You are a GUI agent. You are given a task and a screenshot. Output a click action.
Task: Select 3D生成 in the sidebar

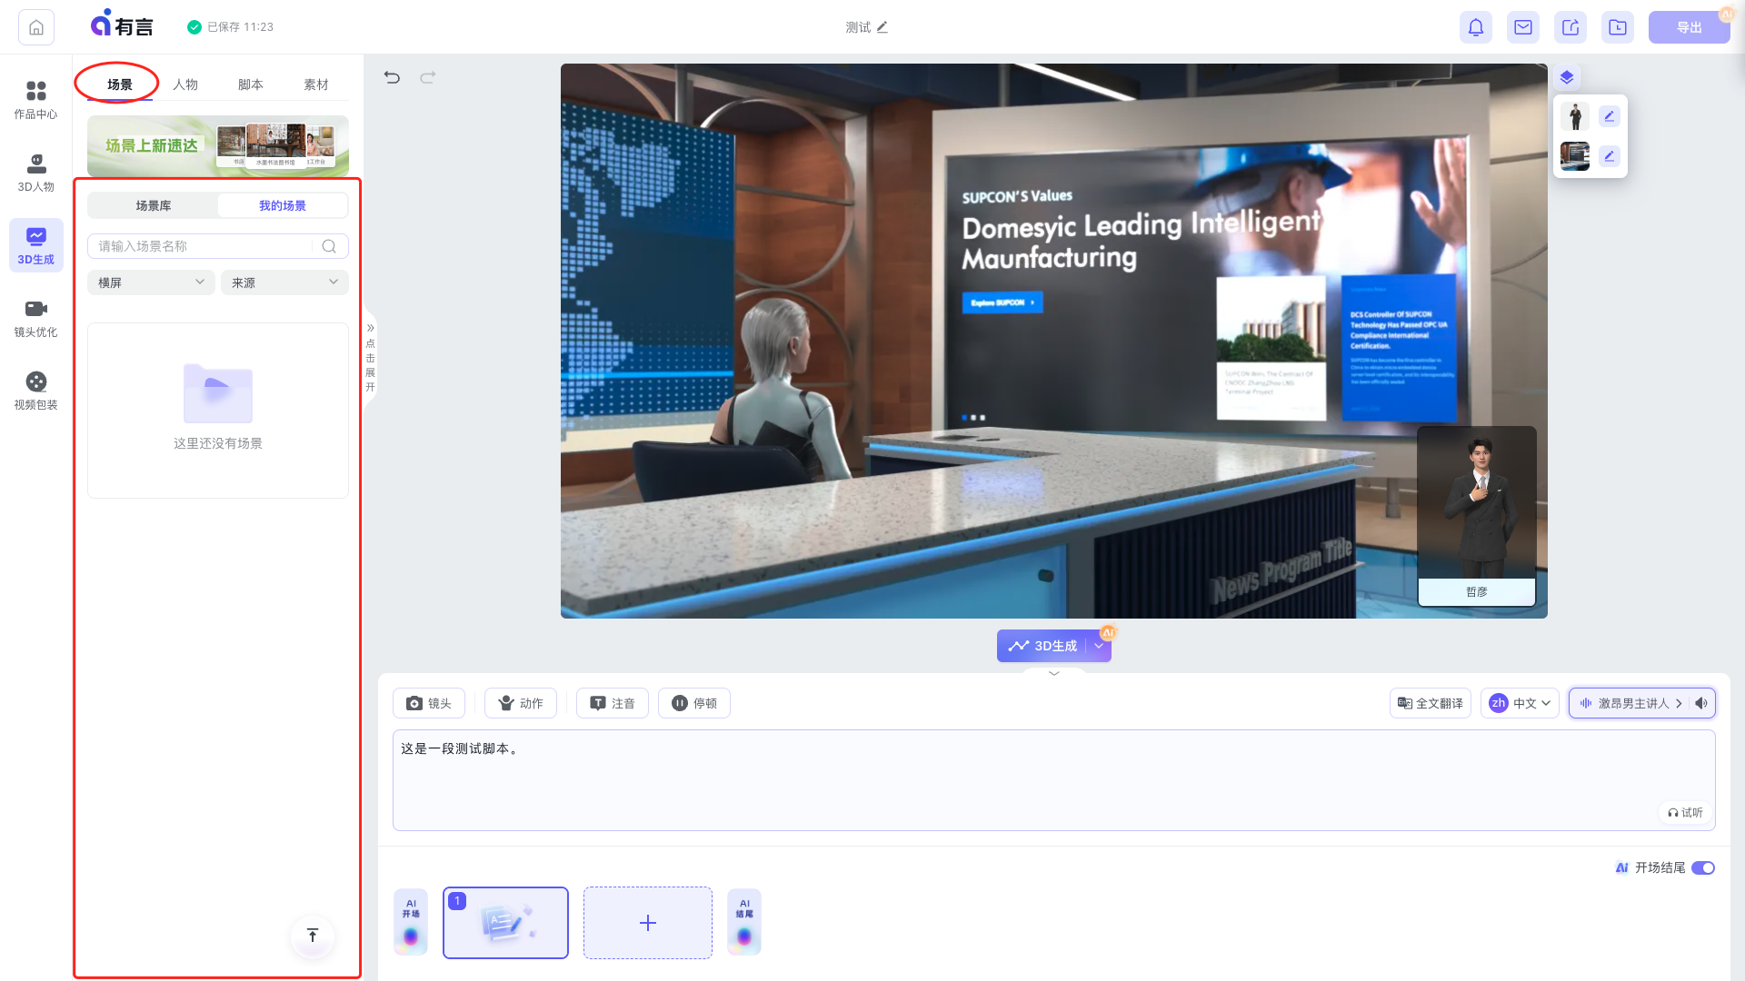click(x=35, y=245)
